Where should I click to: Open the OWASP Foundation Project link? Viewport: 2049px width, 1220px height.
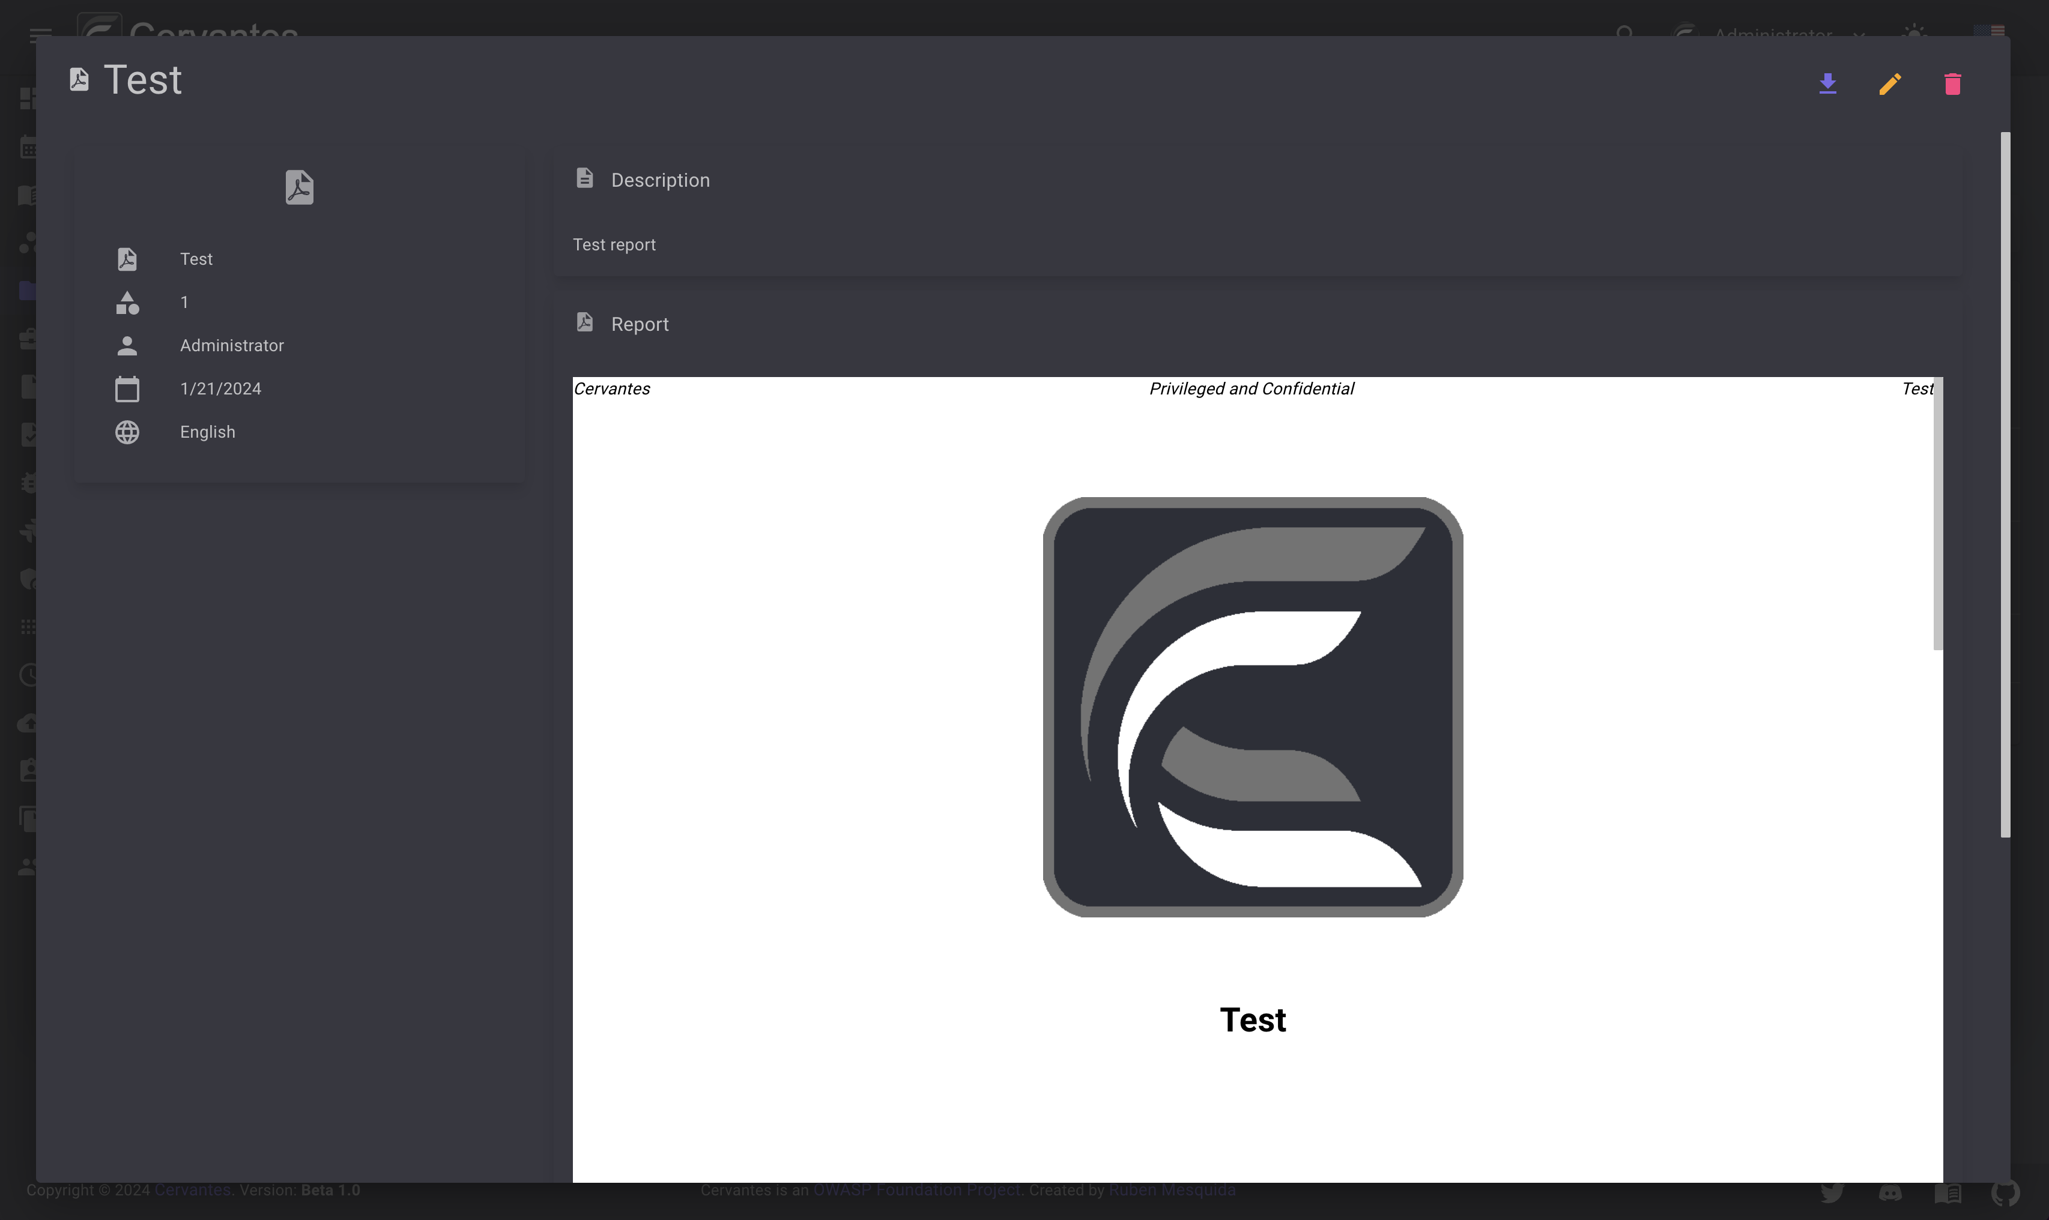[x=917, y=1191]
